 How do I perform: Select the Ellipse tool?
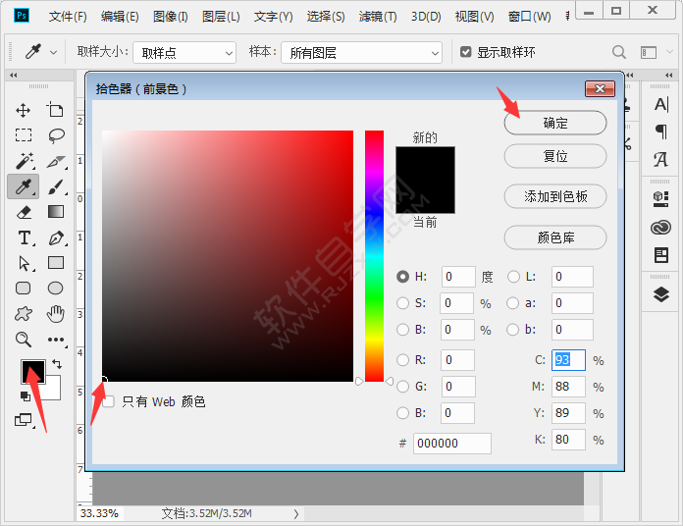(x=55, y=289)
